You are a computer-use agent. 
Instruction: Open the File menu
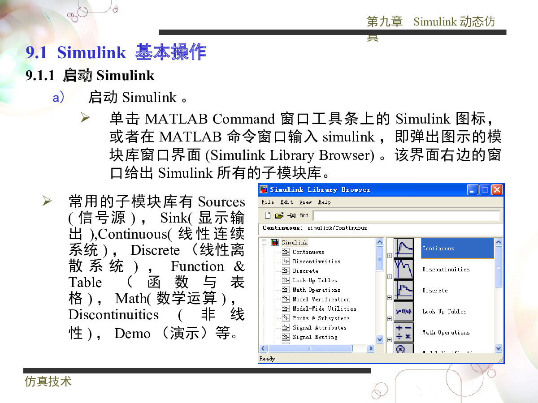(268, 202)
